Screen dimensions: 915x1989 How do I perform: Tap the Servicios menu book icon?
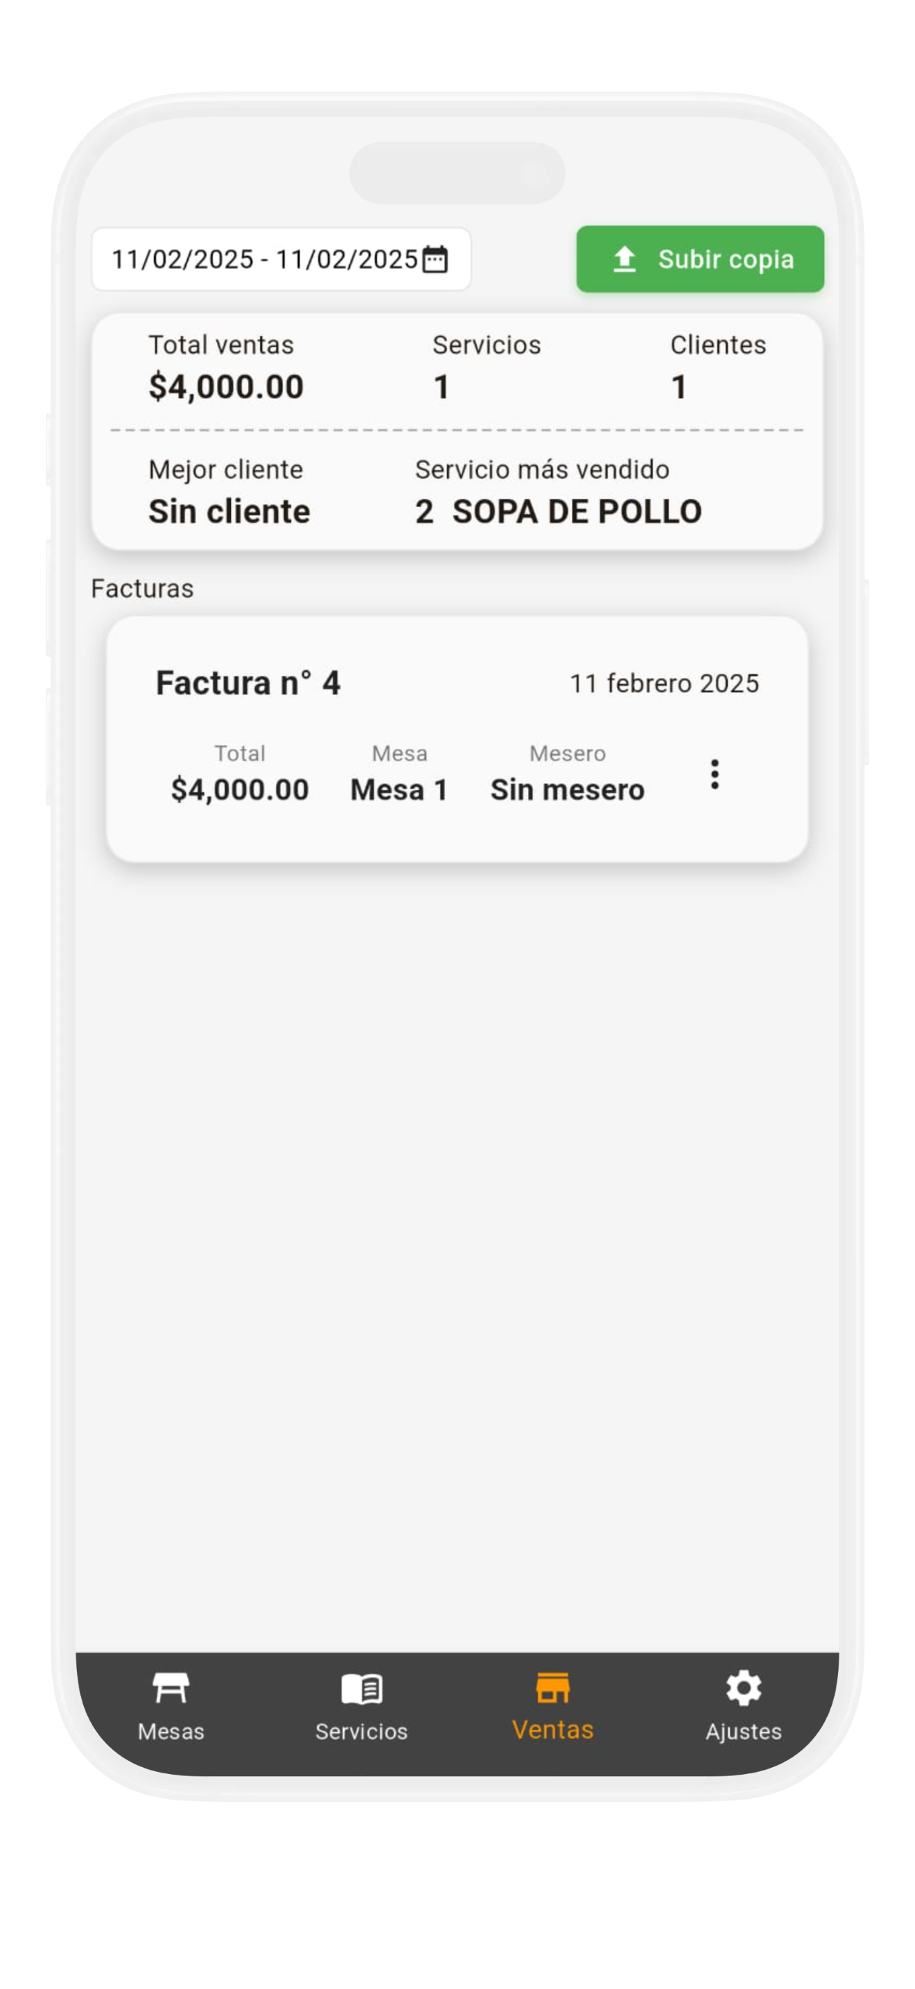361,1688
